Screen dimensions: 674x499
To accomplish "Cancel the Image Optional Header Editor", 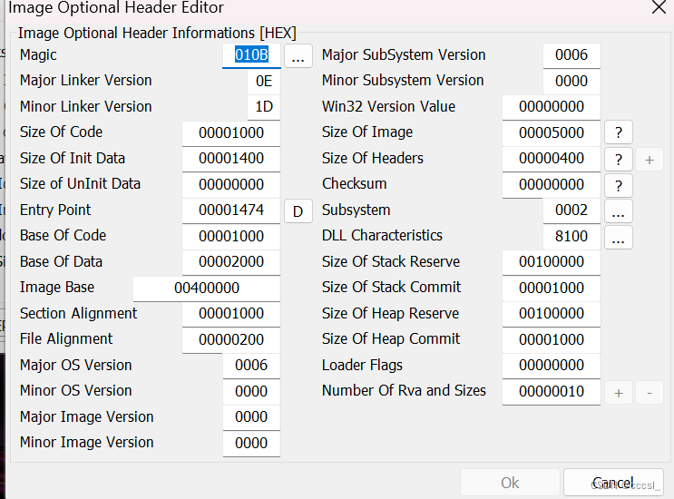I will pos(613,483).
